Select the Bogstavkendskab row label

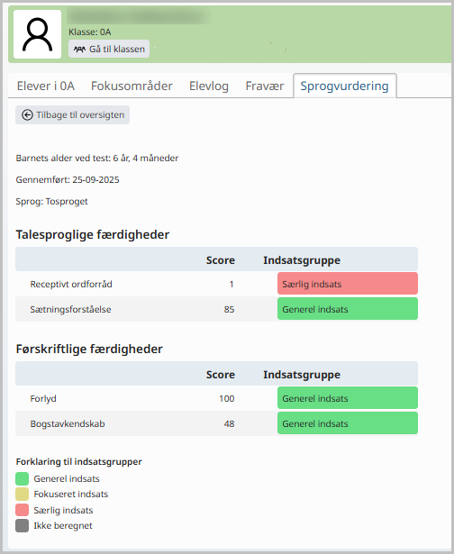68,423
